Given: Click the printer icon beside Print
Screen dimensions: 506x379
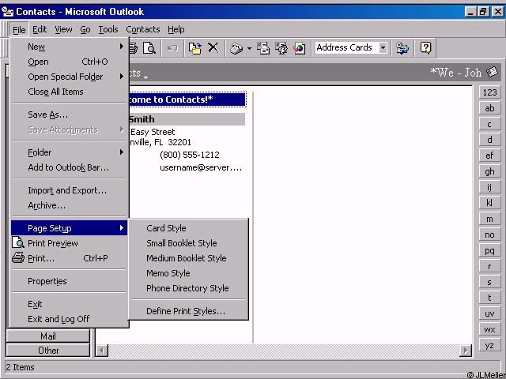Looking at the screenshot, I should (x=18, y=258).
